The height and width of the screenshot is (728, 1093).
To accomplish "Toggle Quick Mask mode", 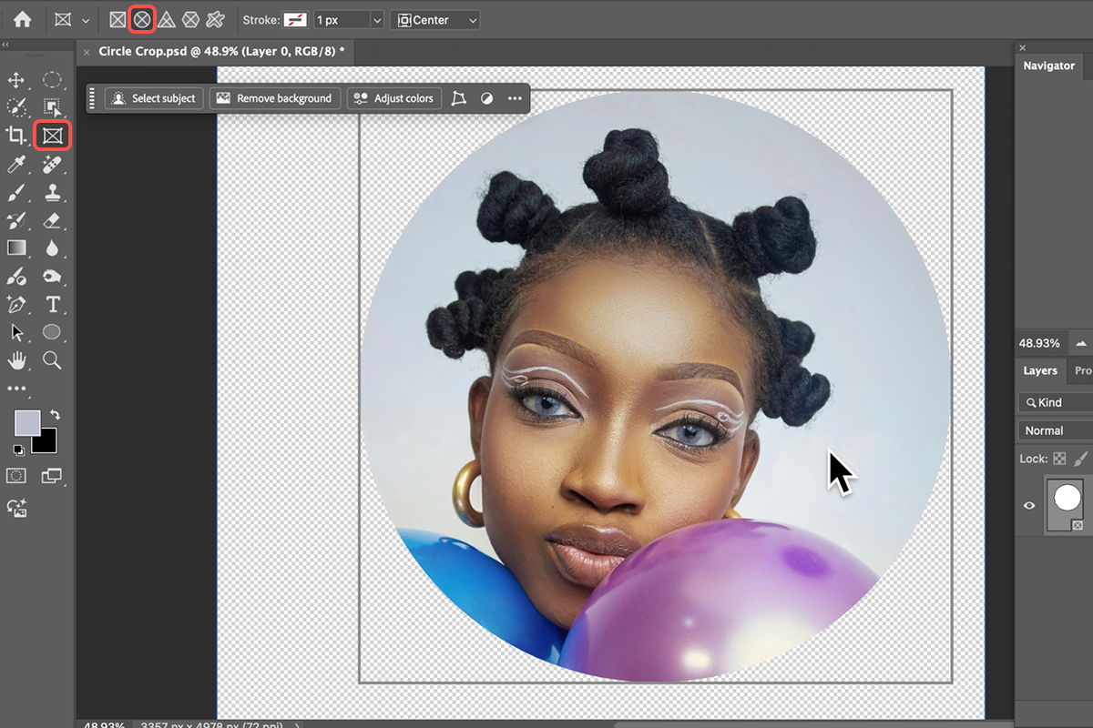I will [16, 476].
